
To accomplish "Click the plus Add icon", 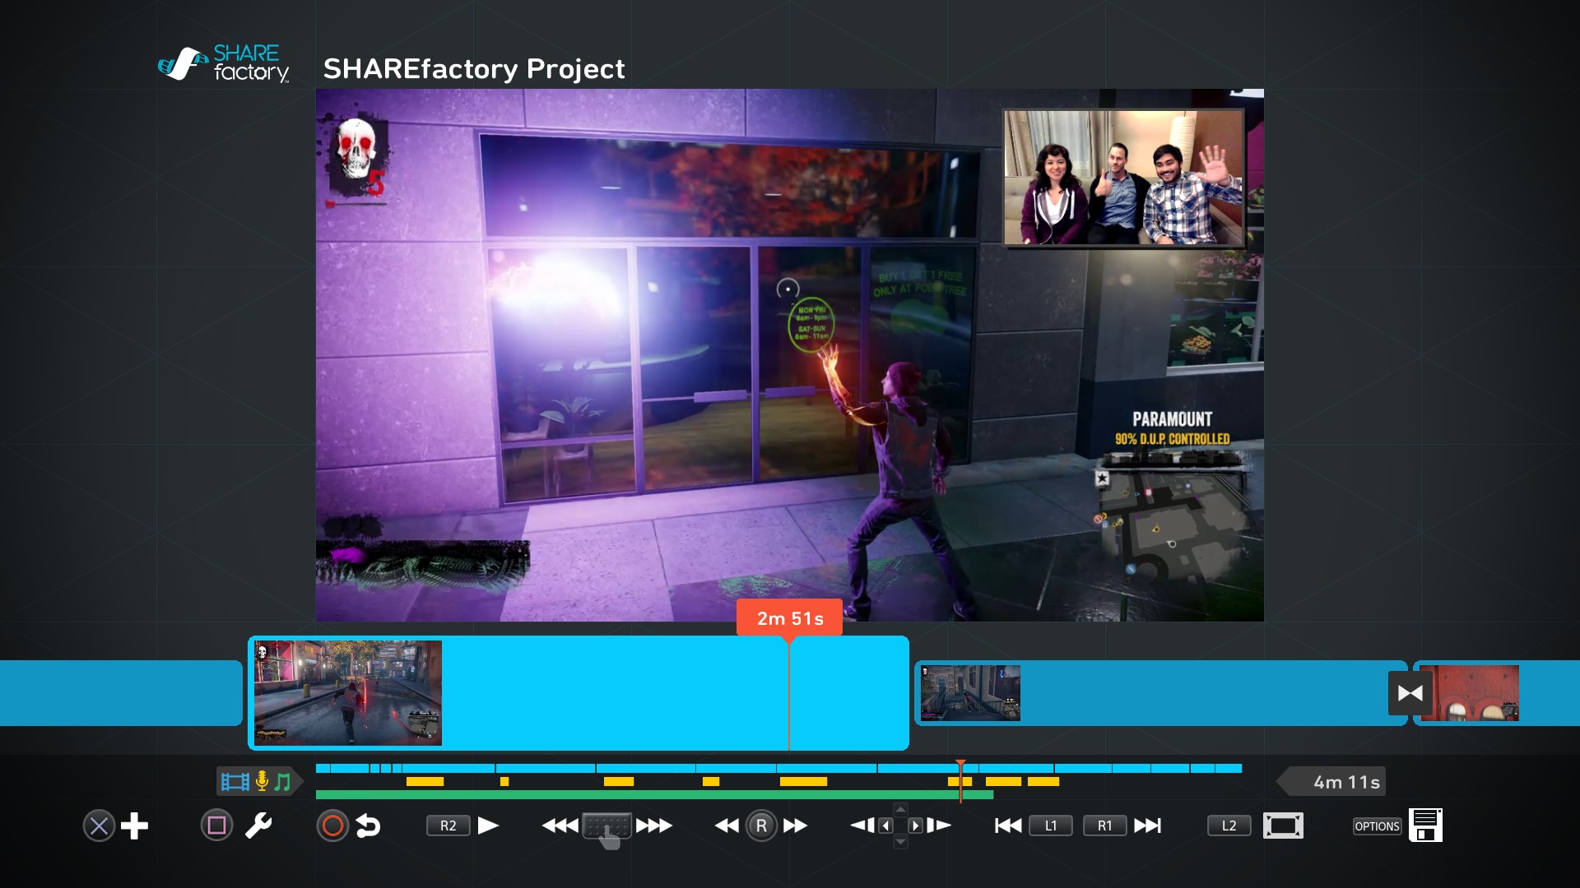I will 134,826.
